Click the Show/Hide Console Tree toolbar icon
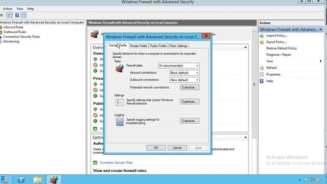327x184 pixels. [9, 15]
